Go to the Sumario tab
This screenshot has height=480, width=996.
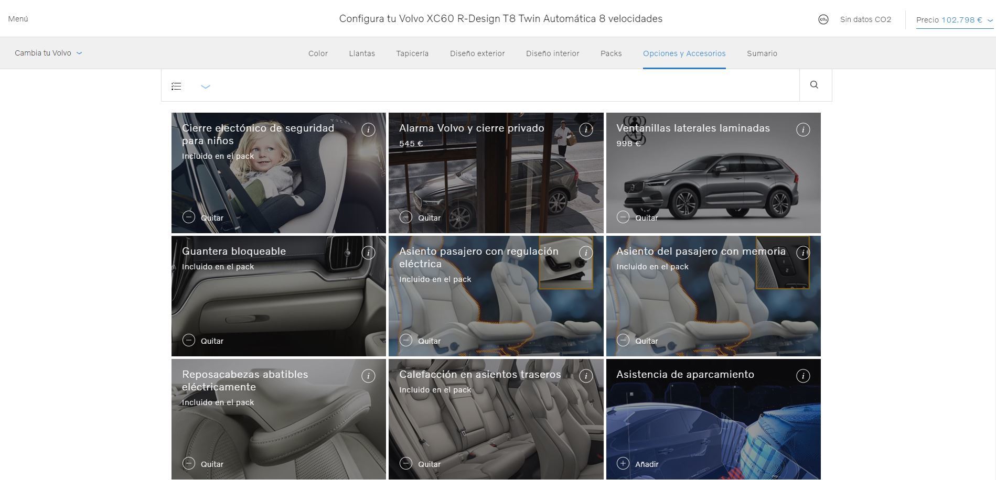[x=762, y=53]
